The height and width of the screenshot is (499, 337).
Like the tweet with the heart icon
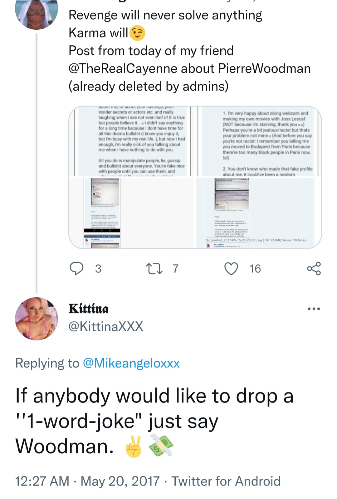(x=231, y=269)
